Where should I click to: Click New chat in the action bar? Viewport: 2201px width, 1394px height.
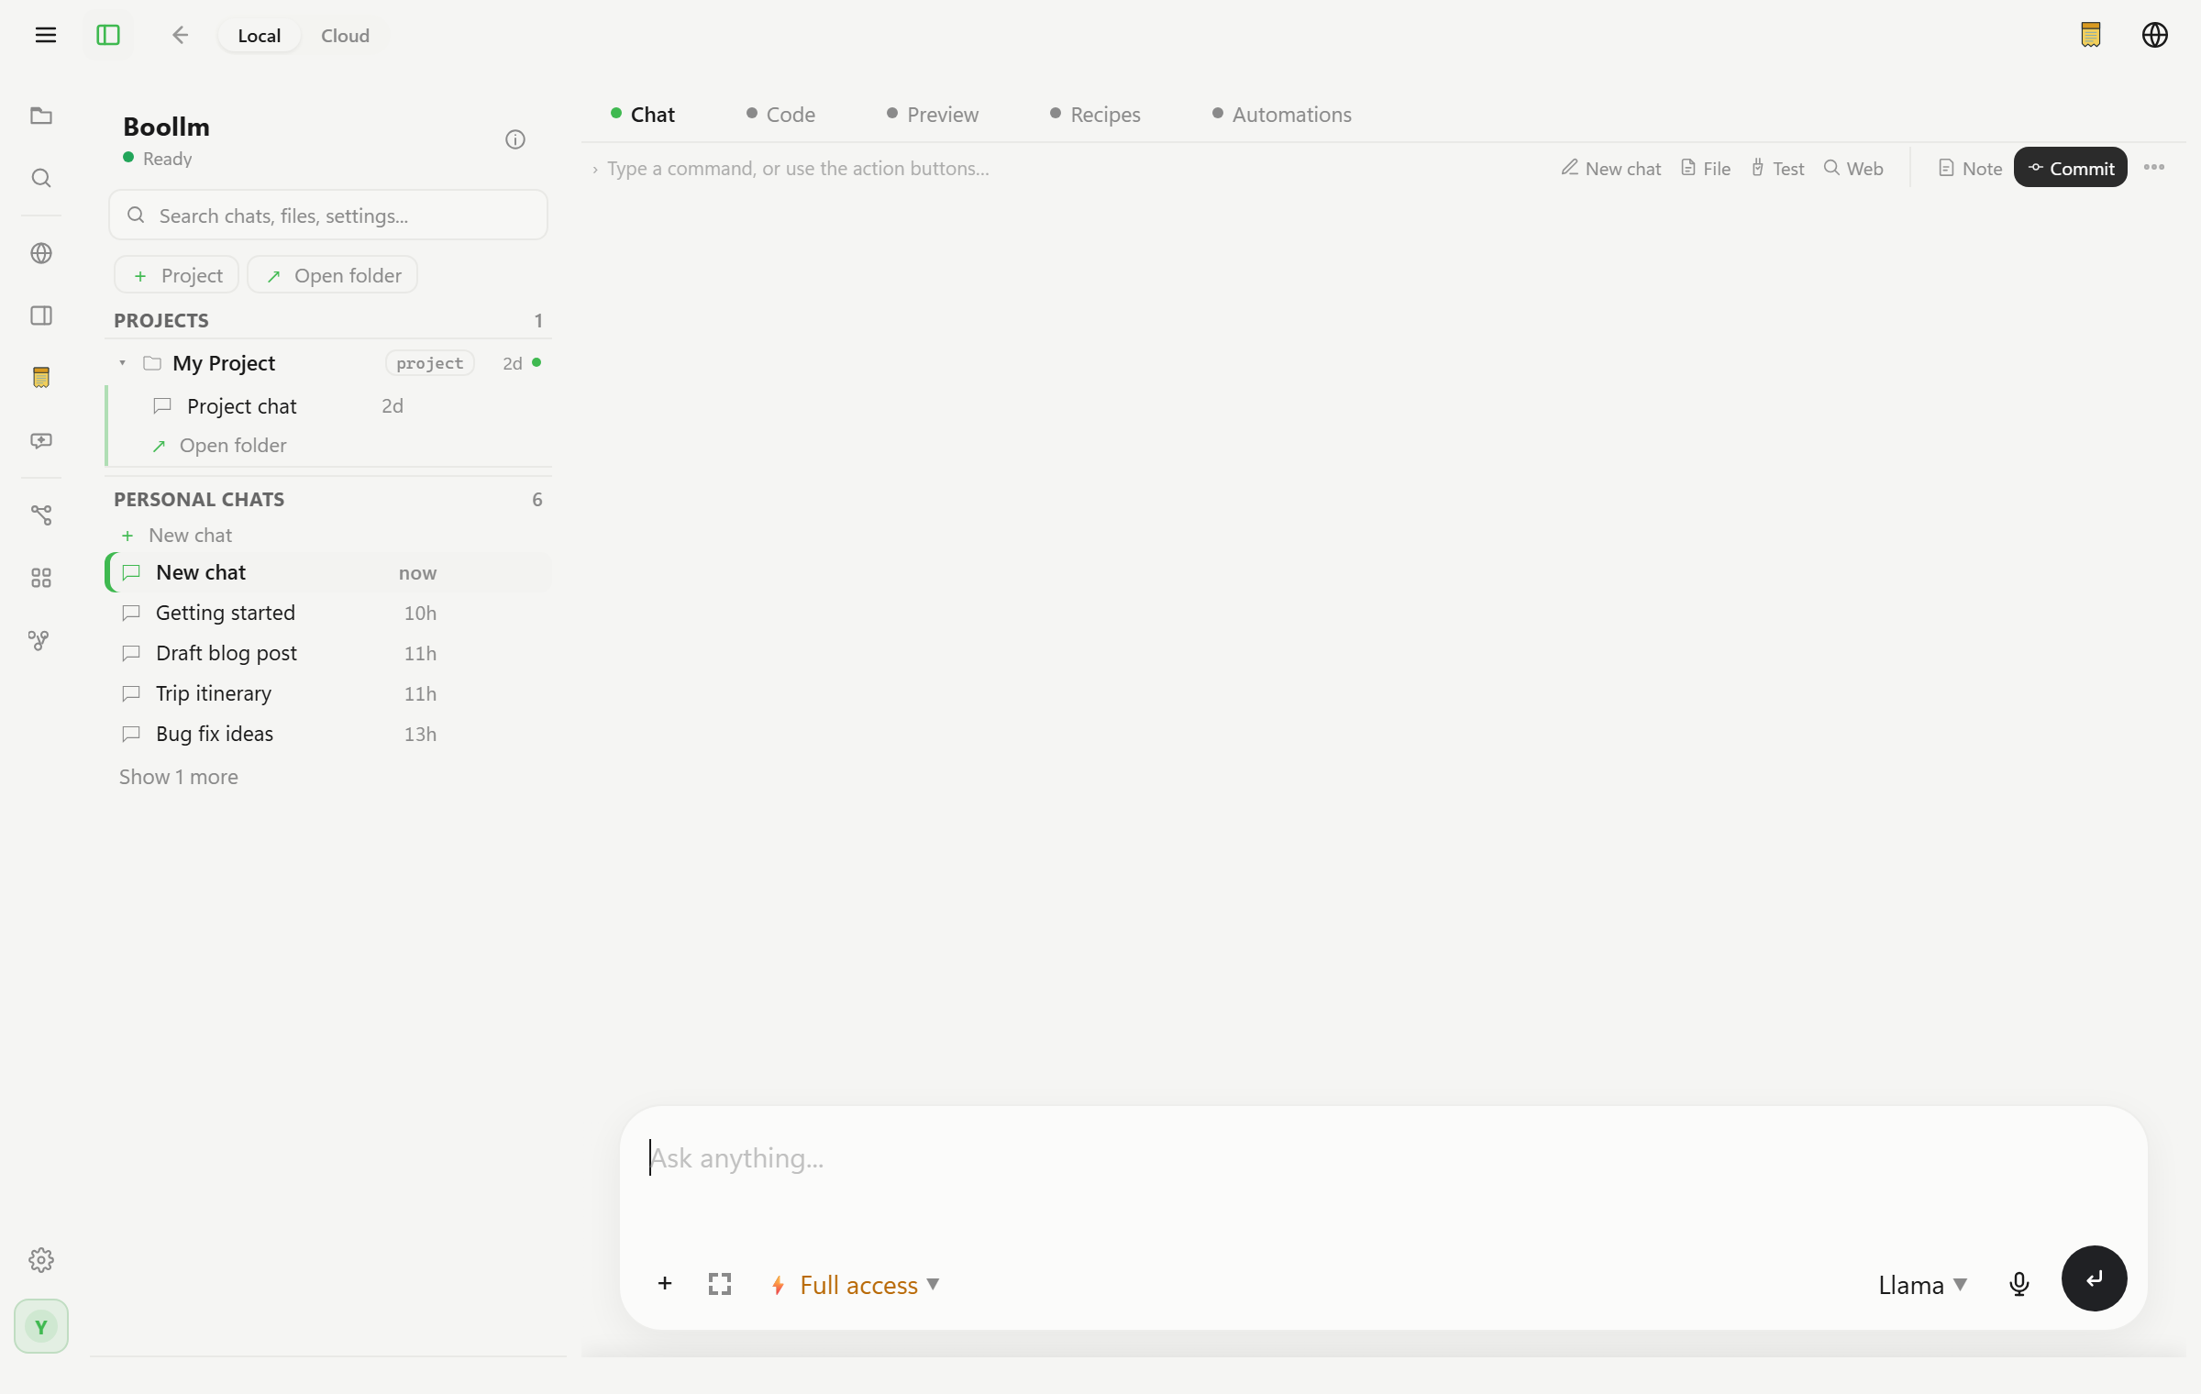tap(1611, 169)
